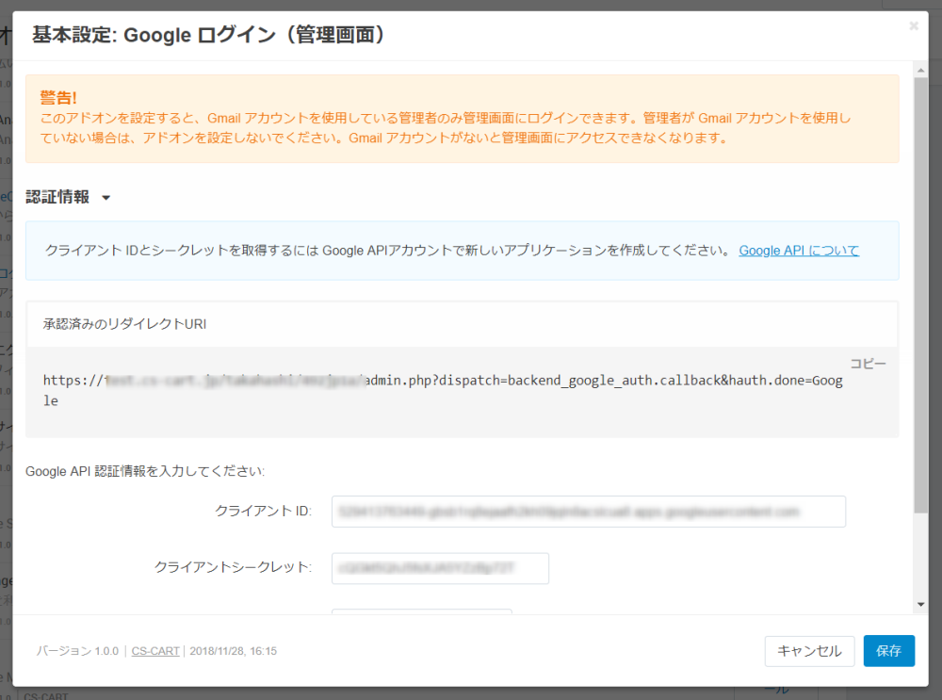The image size is (942, 700).
Task: Close the Google ログイン settings dialog
Action: coord(913,26)
